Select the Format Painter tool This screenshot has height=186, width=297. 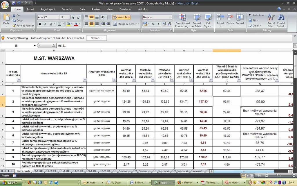23,26
